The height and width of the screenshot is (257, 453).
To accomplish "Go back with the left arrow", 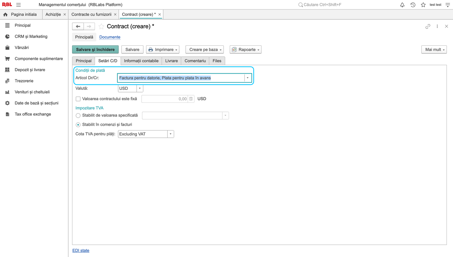I will [78, 26].
